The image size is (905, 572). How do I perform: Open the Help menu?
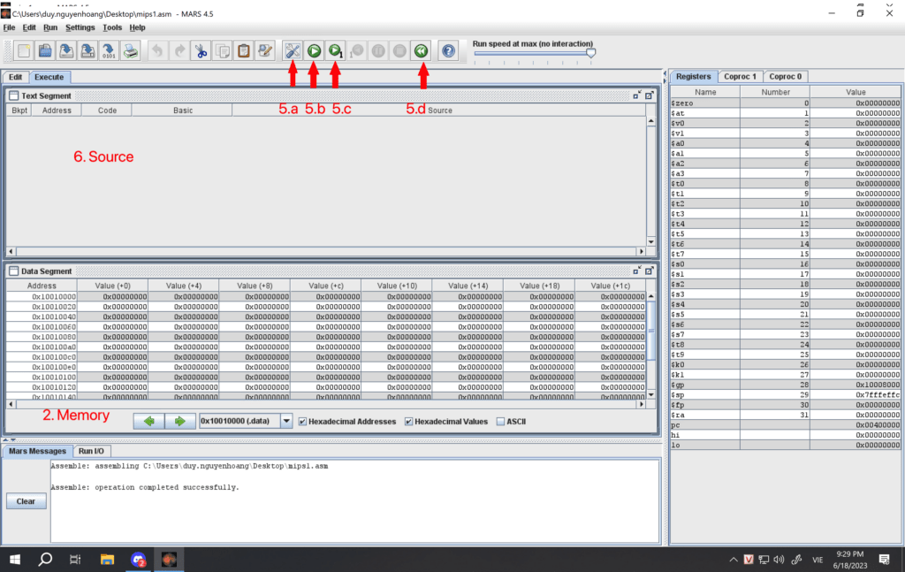137,27
